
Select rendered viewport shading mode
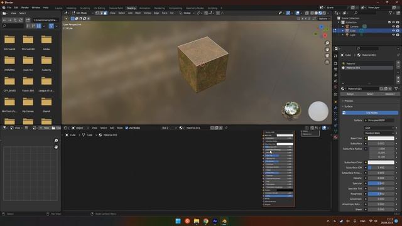(324, 13)
